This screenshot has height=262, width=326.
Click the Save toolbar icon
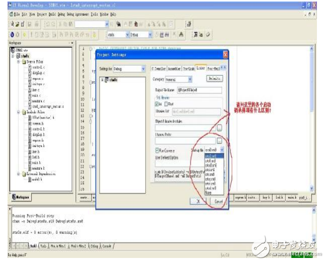23,24
